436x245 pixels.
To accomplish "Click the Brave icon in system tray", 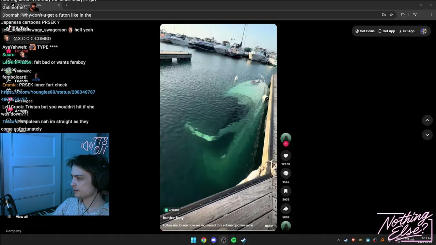I will point(353,240).
